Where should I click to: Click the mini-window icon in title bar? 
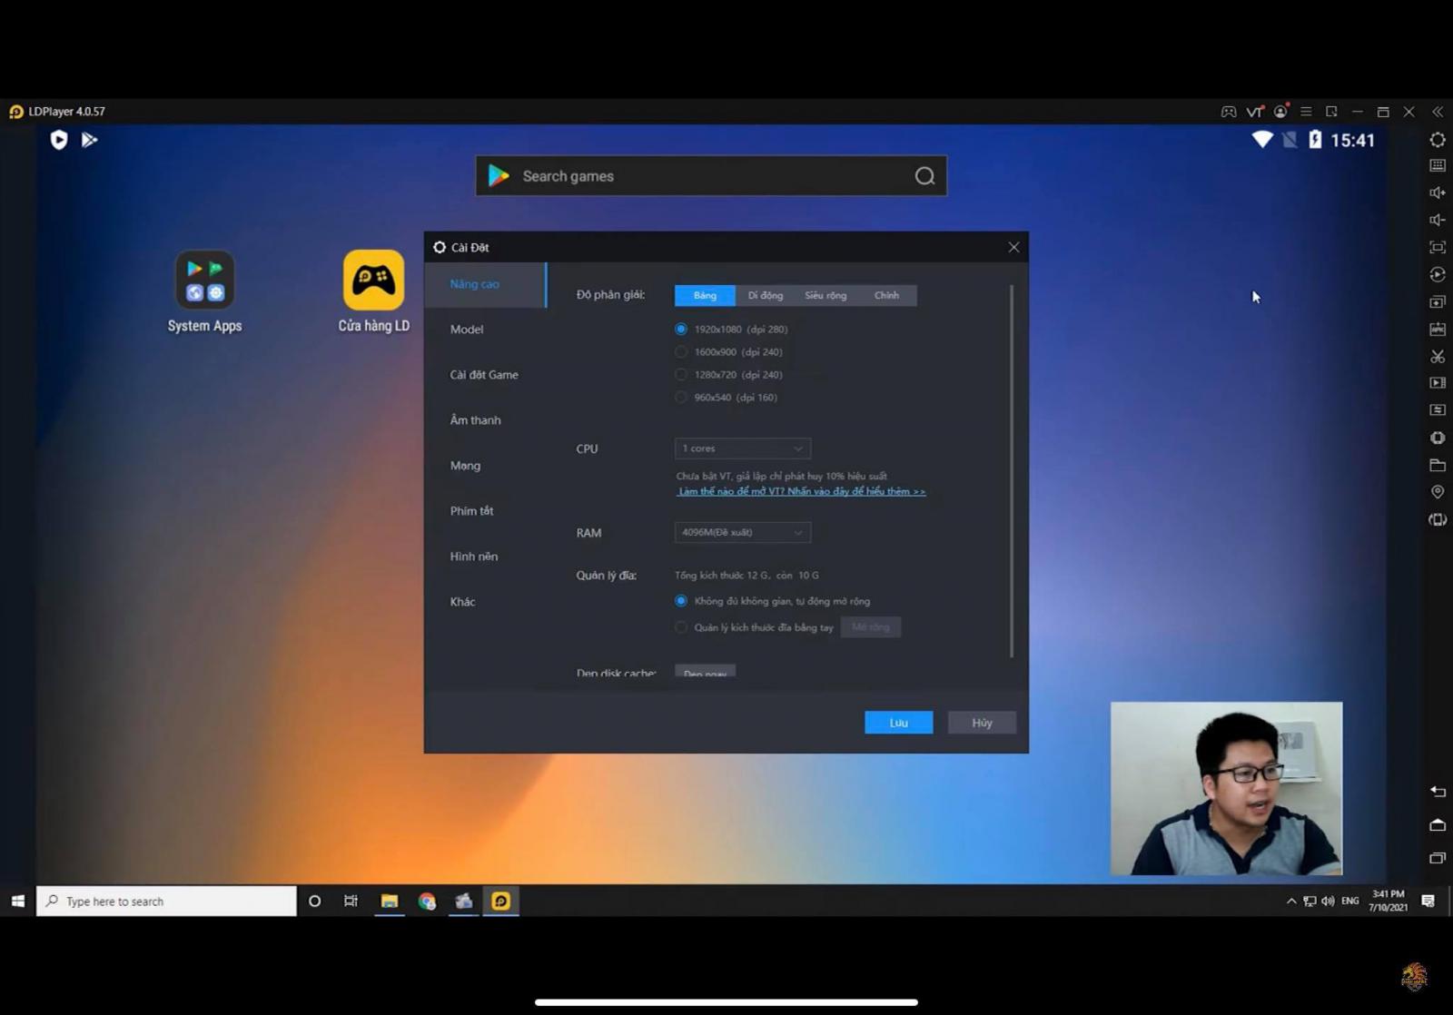(1331, 112)
